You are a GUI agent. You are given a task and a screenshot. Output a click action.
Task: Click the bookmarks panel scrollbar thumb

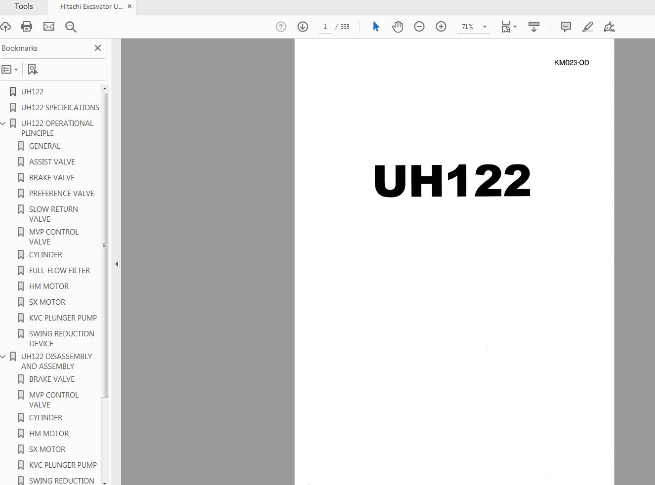tap(104, 245)
